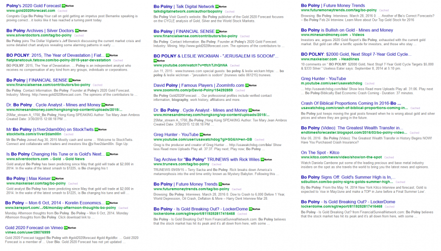
Task: Open Is Bo Polny Changing His Tune link
Action: coord(56,154)
